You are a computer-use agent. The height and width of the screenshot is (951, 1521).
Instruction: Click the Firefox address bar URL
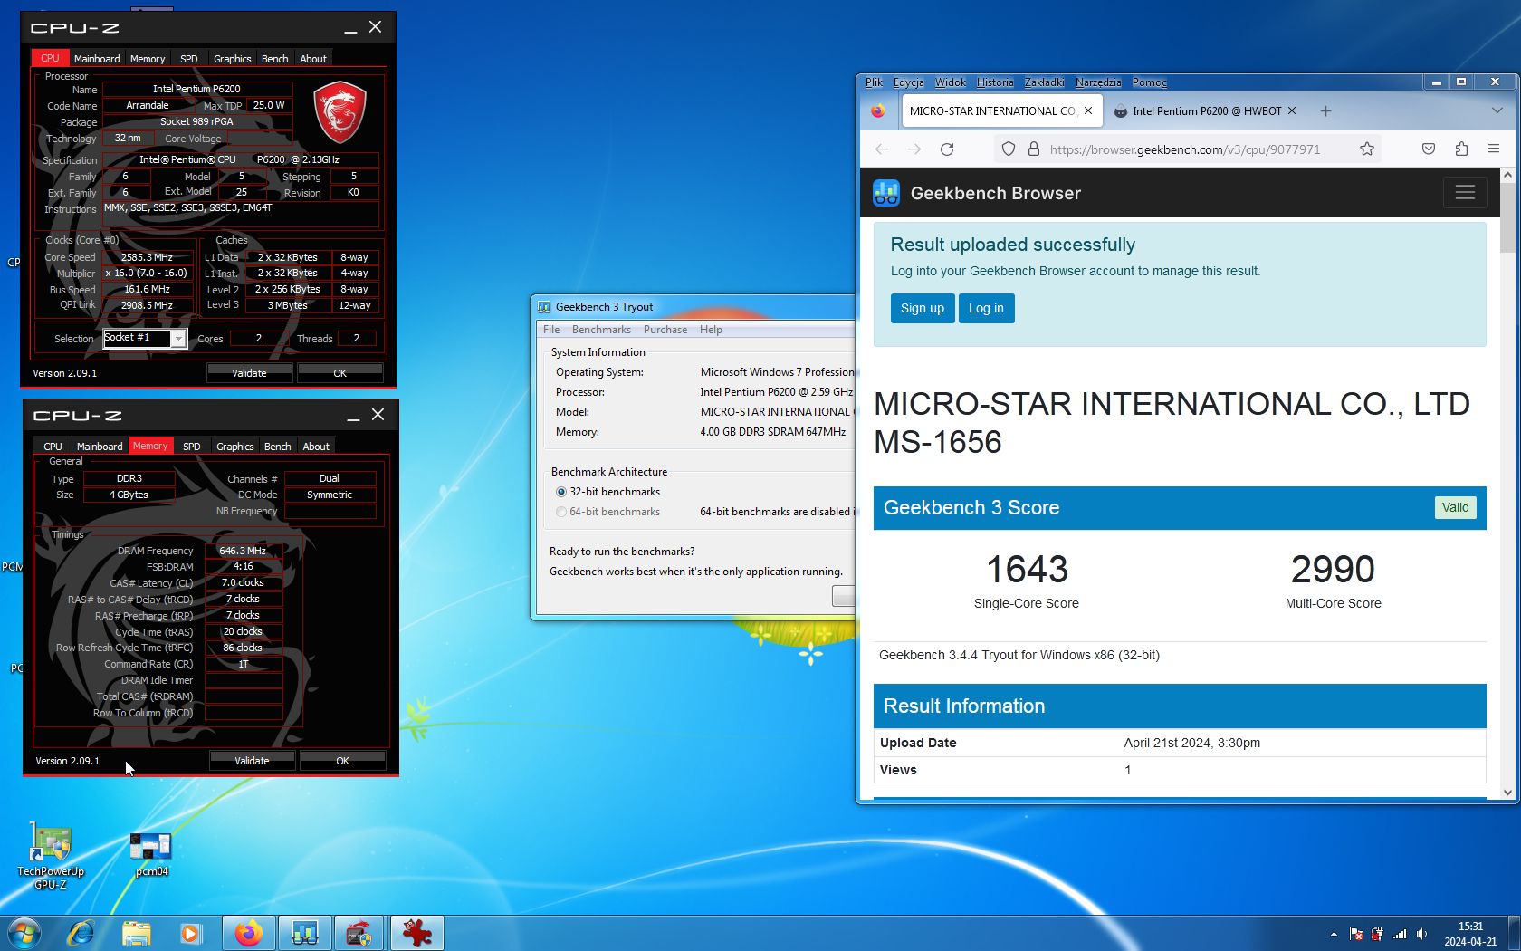(1184, 149)
